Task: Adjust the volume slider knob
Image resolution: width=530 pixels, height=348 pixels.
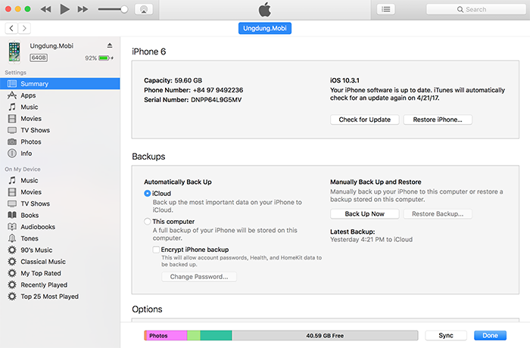Action: pyautogui.click(x=124, y=10)
